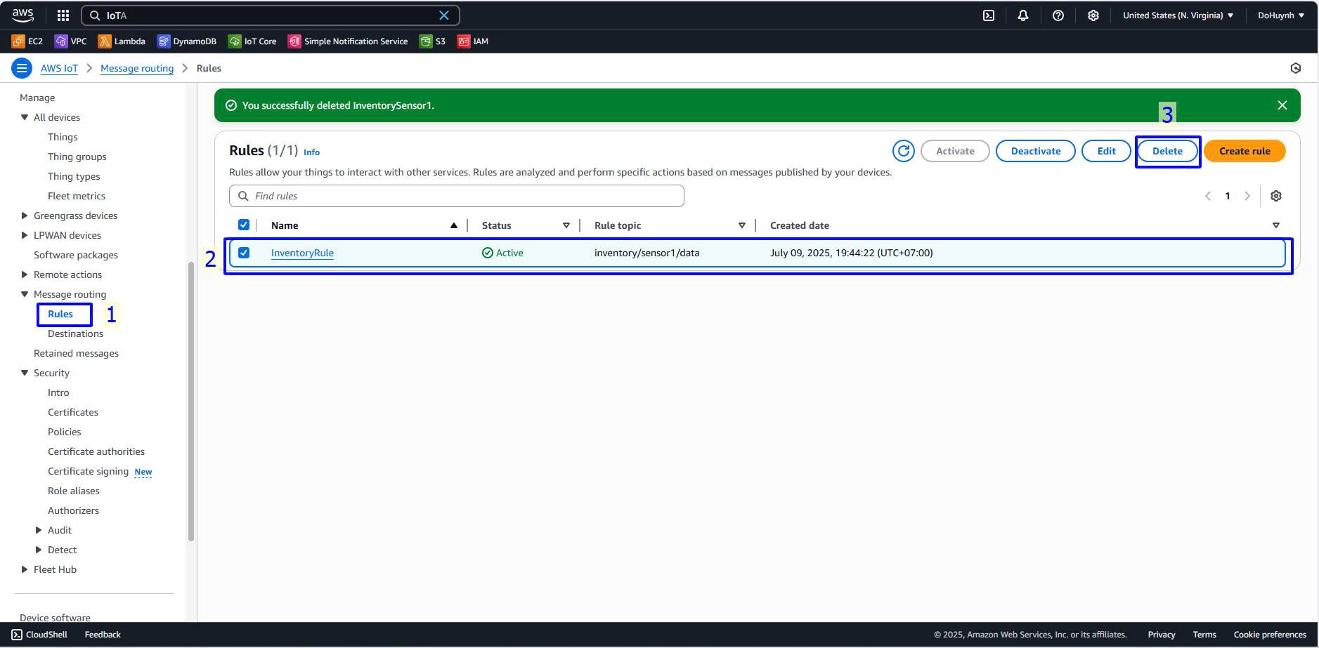Screen dimensions: 1319x648
Task: Clear the search box with X icon
Action: tap(444, 15)
